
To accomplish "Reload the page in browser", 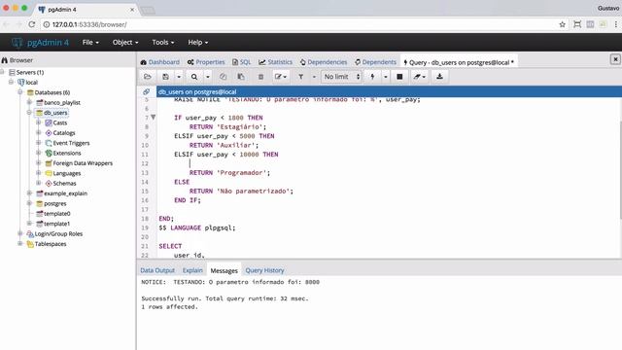I will point(32,24).
